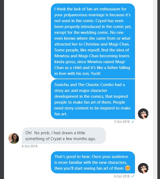Click the smiling emoji in the last message
This screenshot has height=179, width=160.
[x=128, y=168]
